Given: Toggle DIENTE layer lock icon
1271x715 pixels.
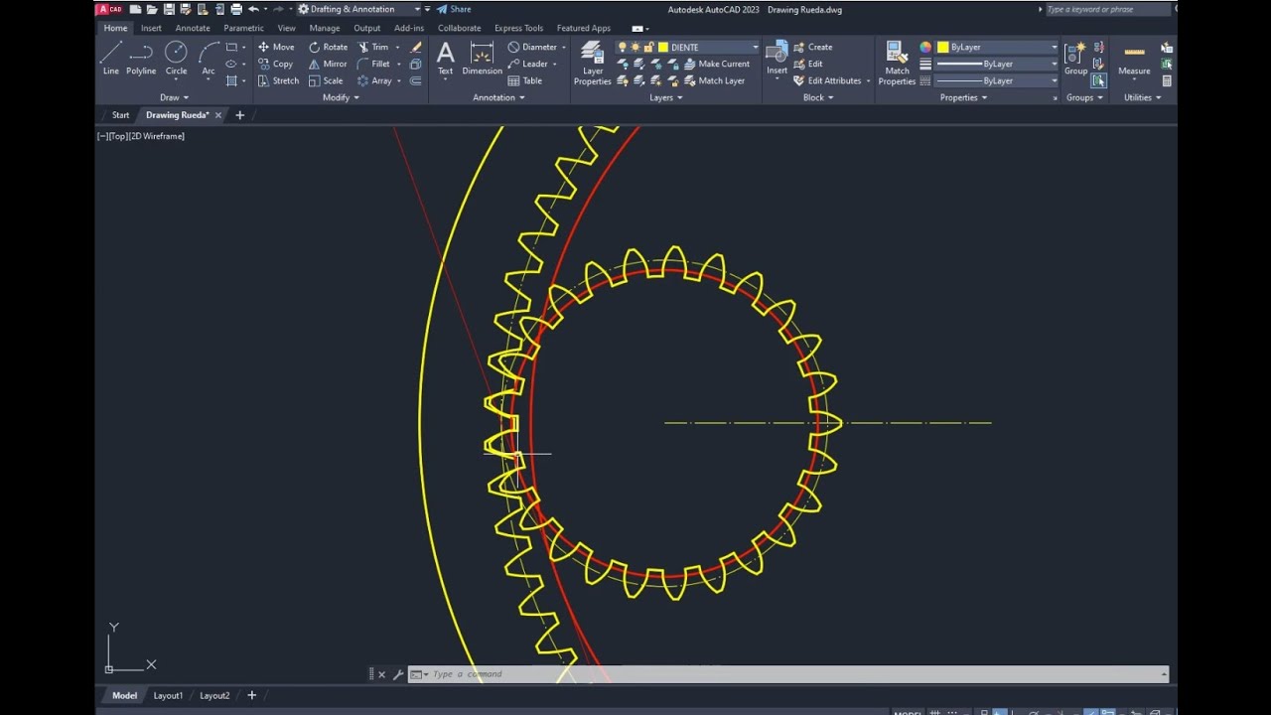Looking at the screenshot, I should [x=648, y=47].
